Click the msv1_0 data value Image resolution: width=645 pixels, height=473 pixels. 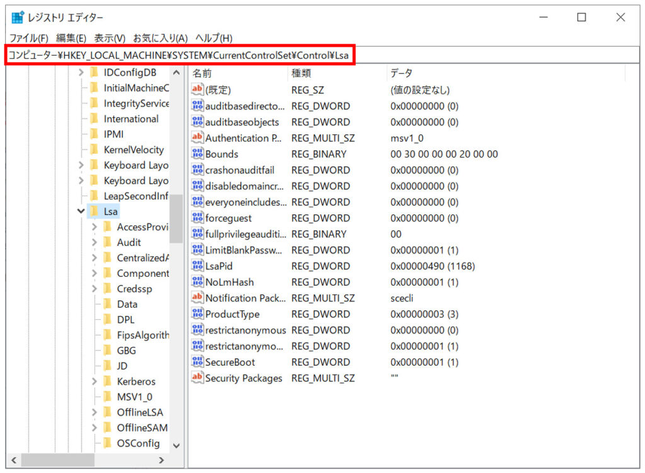pyautogui.click(x=407, y=138)
